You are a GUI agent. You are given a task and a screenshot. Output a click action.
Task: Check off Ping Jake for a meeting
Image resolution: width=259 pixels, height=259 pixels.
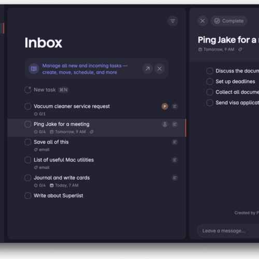[28, 124]
